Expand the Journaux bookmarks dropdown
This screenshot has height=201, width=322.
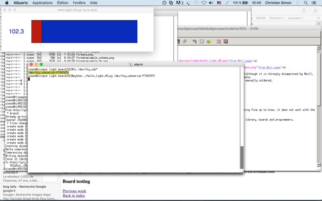295,18
